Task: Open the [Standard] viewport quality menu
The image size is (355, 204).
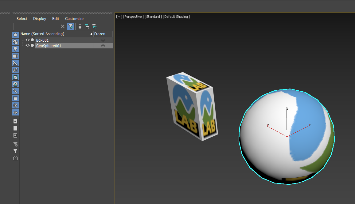Action: click(x=153, y=17)
